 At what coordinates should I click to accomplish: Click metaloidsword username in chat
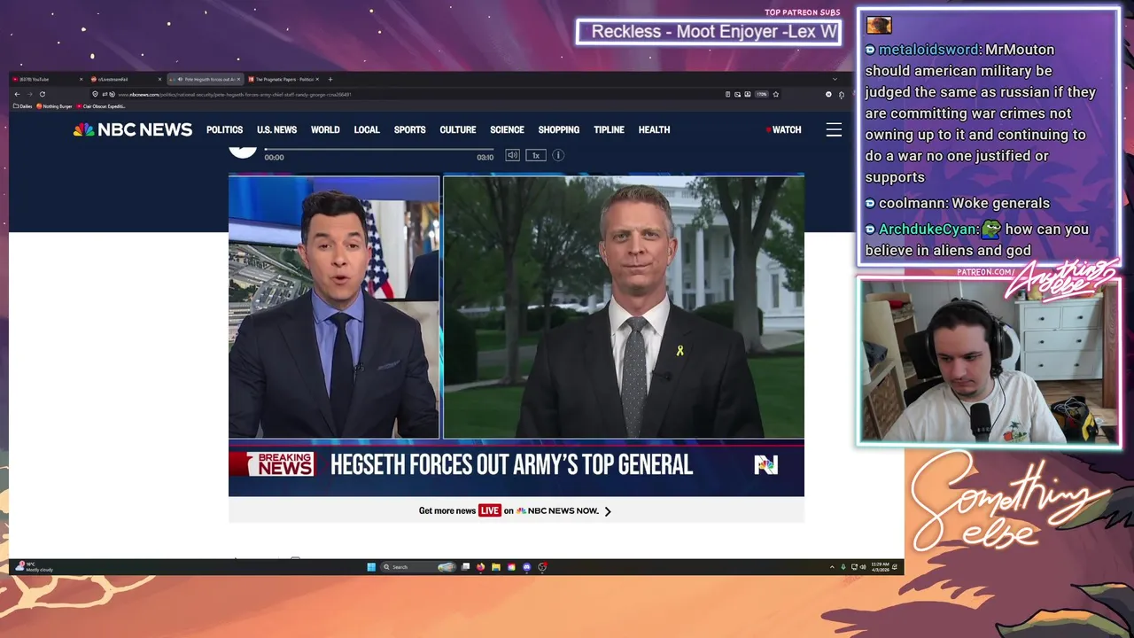coord(928,50)
